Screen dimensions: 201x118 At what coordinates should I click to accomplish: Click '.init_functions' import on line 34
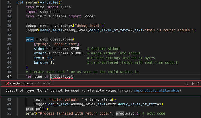(x=51, y=16)
